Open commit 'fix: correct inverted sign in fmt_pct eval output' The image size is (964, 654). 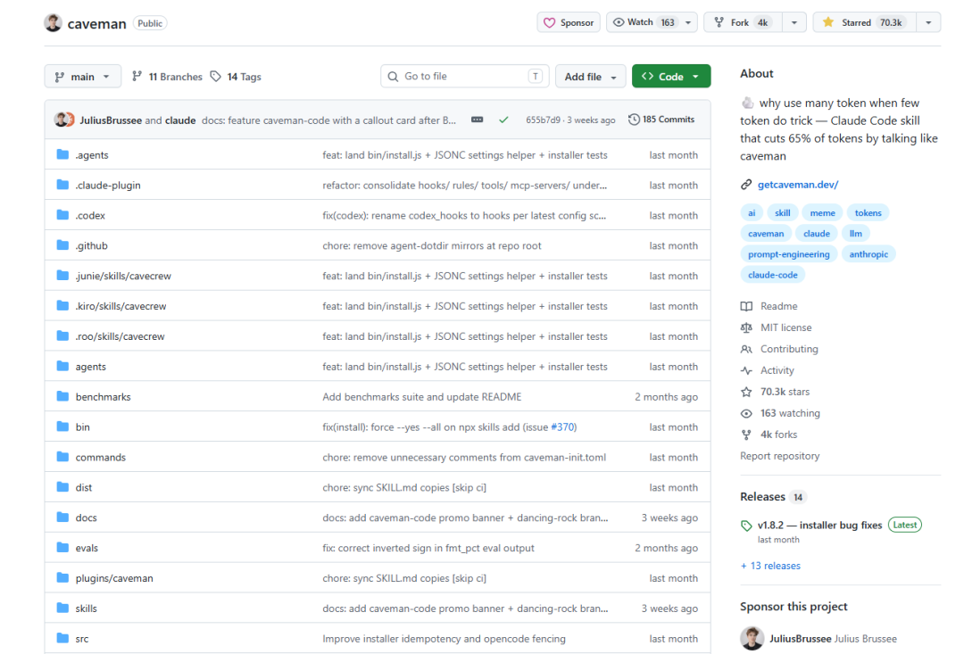point(428,549)
